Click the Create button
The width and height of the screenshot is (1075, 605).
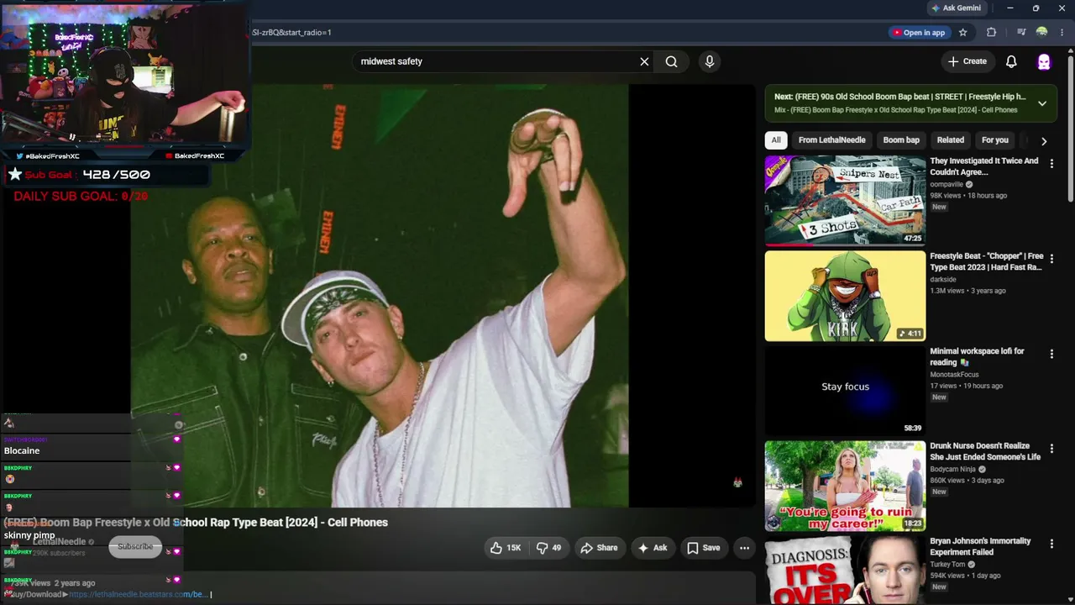[967, 61]
